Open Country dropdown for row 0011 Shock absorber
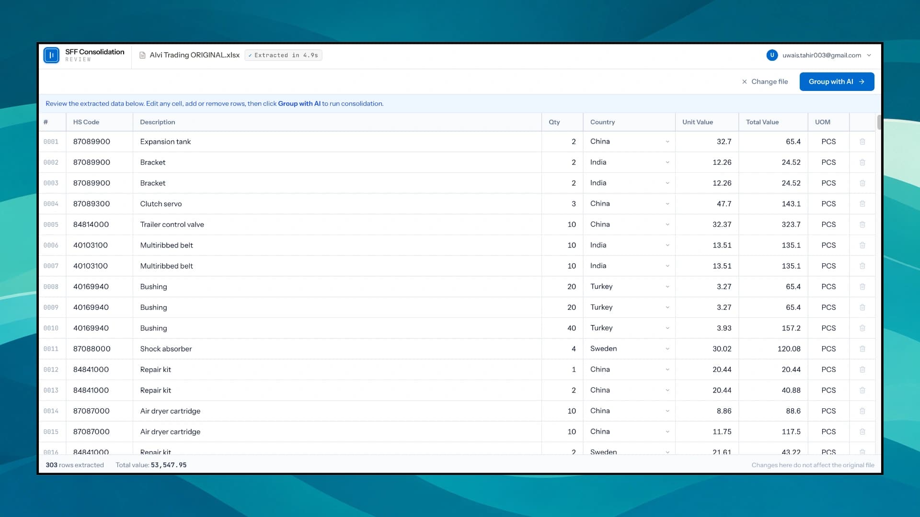920x517 pixels. [x=629, y=349]
